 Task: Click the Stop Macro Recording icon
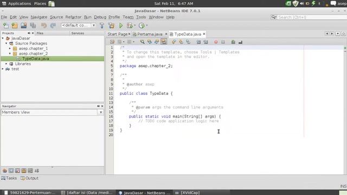223,42
